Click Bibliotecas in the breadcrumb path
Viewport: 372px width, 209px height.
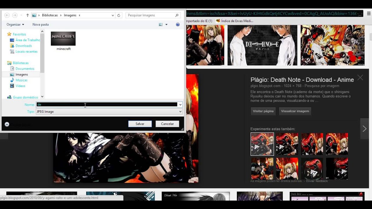click(x=50, y=15)
